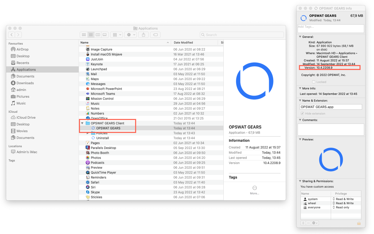Switch Finder to gallery view
This screenshot has width=374, height=234.
point(105,35)
